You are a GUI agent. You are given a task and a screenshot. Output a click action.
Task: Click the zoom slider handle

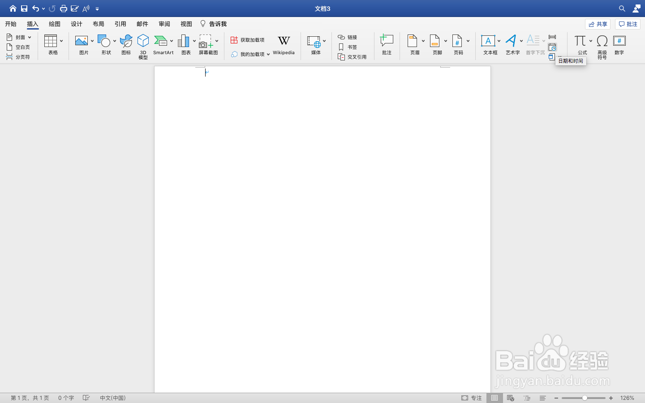coord(585,398)
